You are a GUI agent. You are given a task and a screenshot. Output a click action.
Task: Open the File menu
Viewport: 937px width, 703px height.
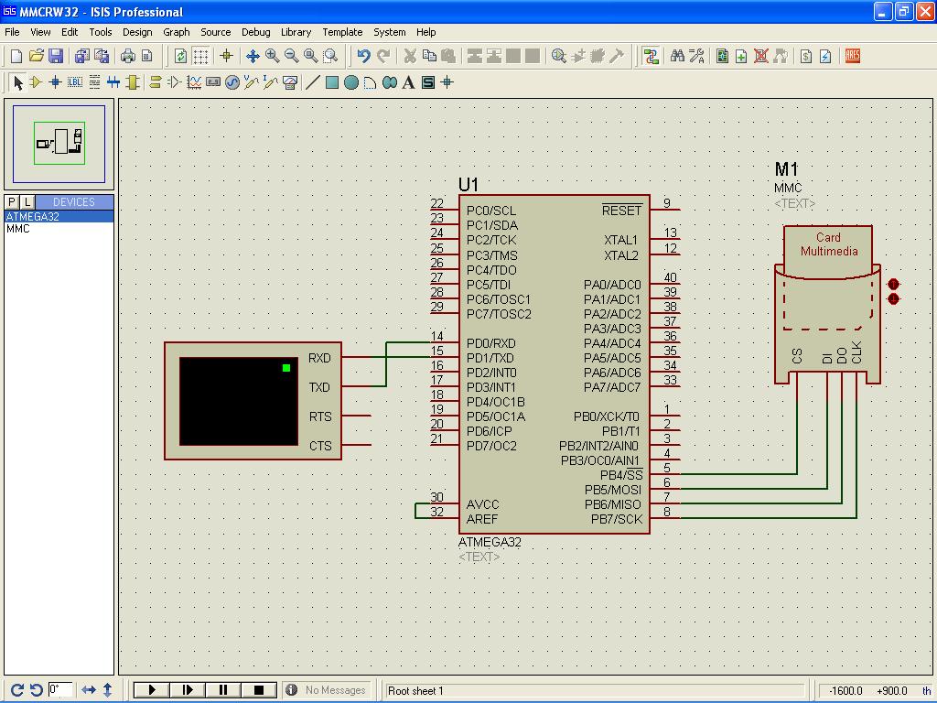(12, 32)
